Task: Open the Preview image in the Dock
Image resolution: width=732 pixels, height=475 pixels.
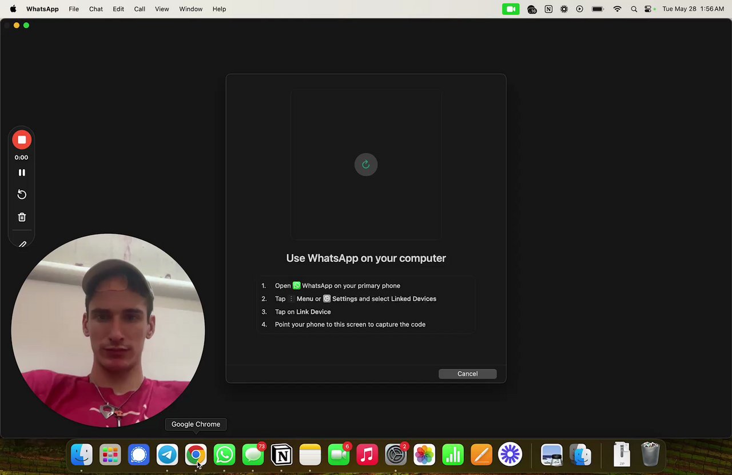Action: 552,455
